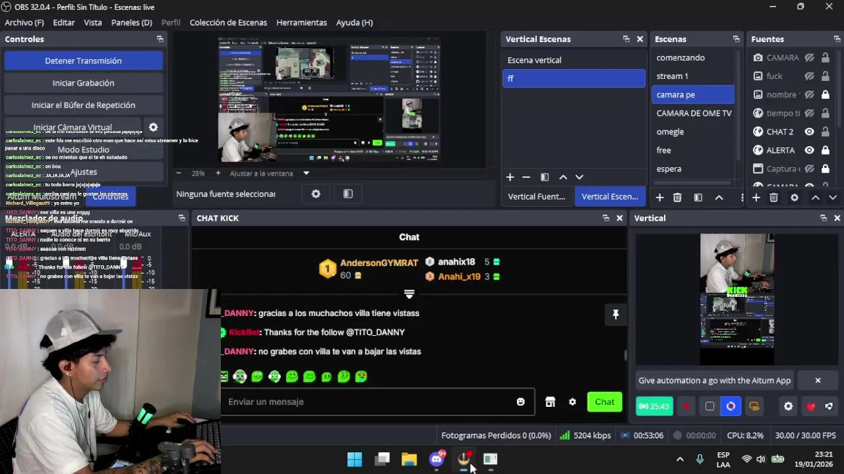Add a new scene in the Escenas panel
The height and width of the screenshot is (474, 844).
point(659,197)
